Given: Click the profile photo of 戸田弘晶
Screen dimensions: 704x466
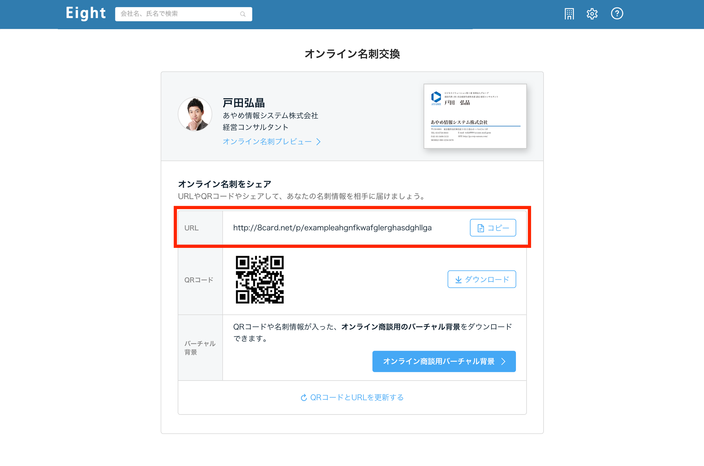Looking at the screenshot, I should pyautogui.click(x=195, y=114).
